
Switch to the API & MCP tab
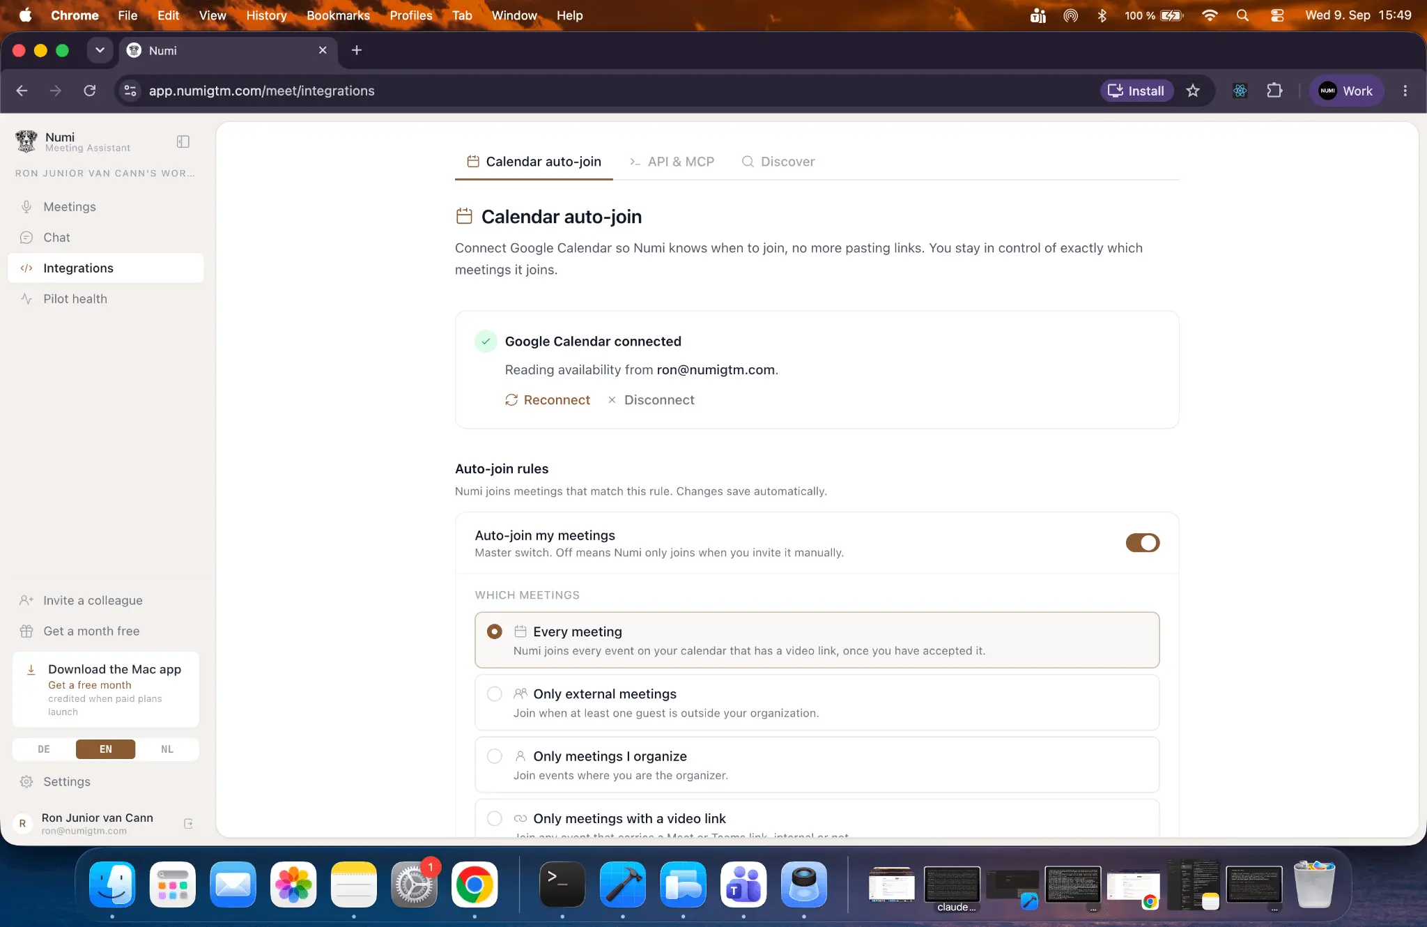point(672,162)
